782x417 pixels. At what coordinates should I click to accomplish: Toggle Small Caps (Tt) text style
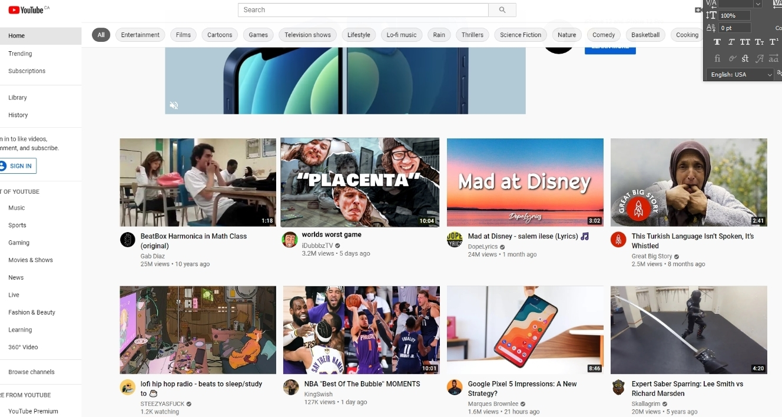(x=760, y=42)
